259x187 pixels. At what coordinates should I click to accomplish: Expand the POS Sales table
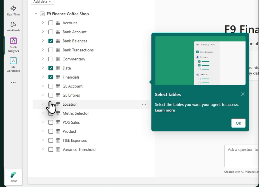[x=43, y=122]
